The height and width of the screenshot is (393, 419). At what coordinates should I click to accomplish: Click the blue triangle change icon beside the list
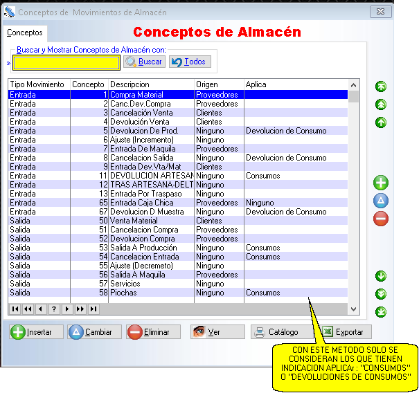(381, 201)
